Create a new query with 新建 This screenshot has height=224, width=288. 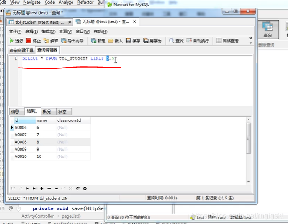98,41
